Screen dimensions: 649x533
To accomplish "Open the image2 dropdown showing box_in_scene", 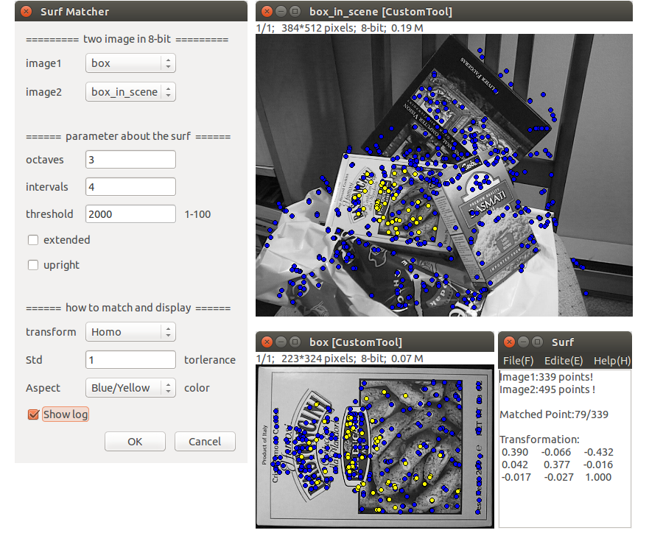I will pyautogui.click(x=130, y=92).
